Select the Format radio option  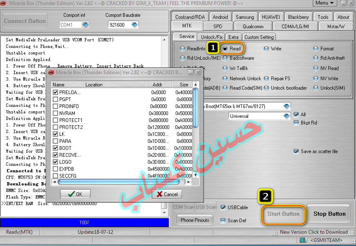pyautogui.click(x=316, y=49)
